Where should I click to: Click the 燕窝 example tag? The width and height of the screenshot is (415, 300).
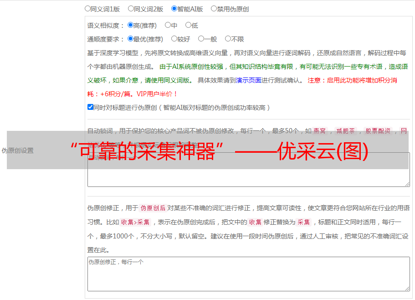[x=319, y=131]
